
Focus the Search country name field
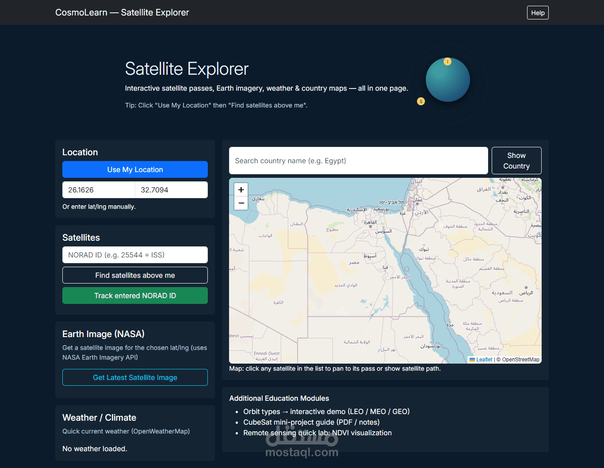point(359,161)
